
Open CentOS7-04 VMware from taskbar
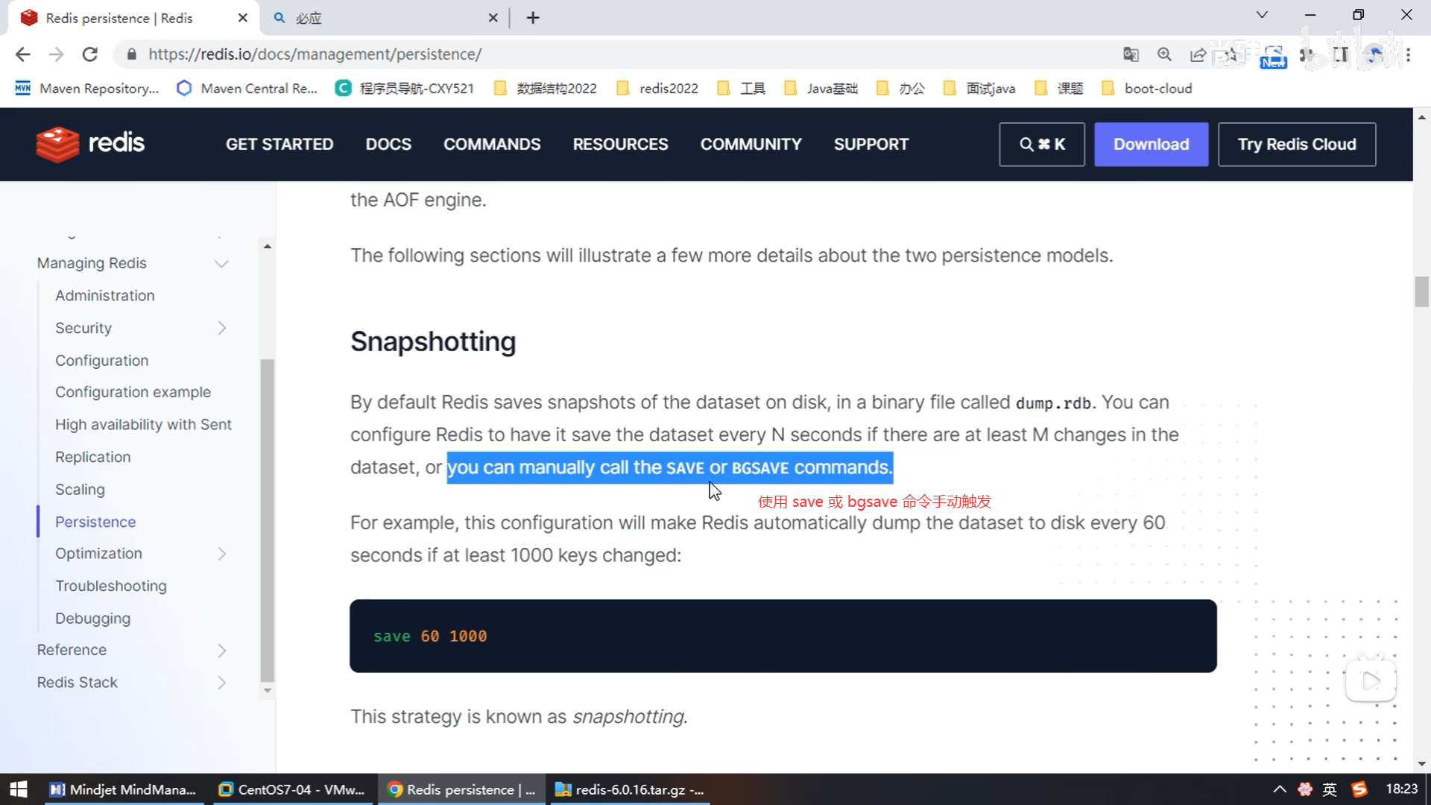[292, 789]
